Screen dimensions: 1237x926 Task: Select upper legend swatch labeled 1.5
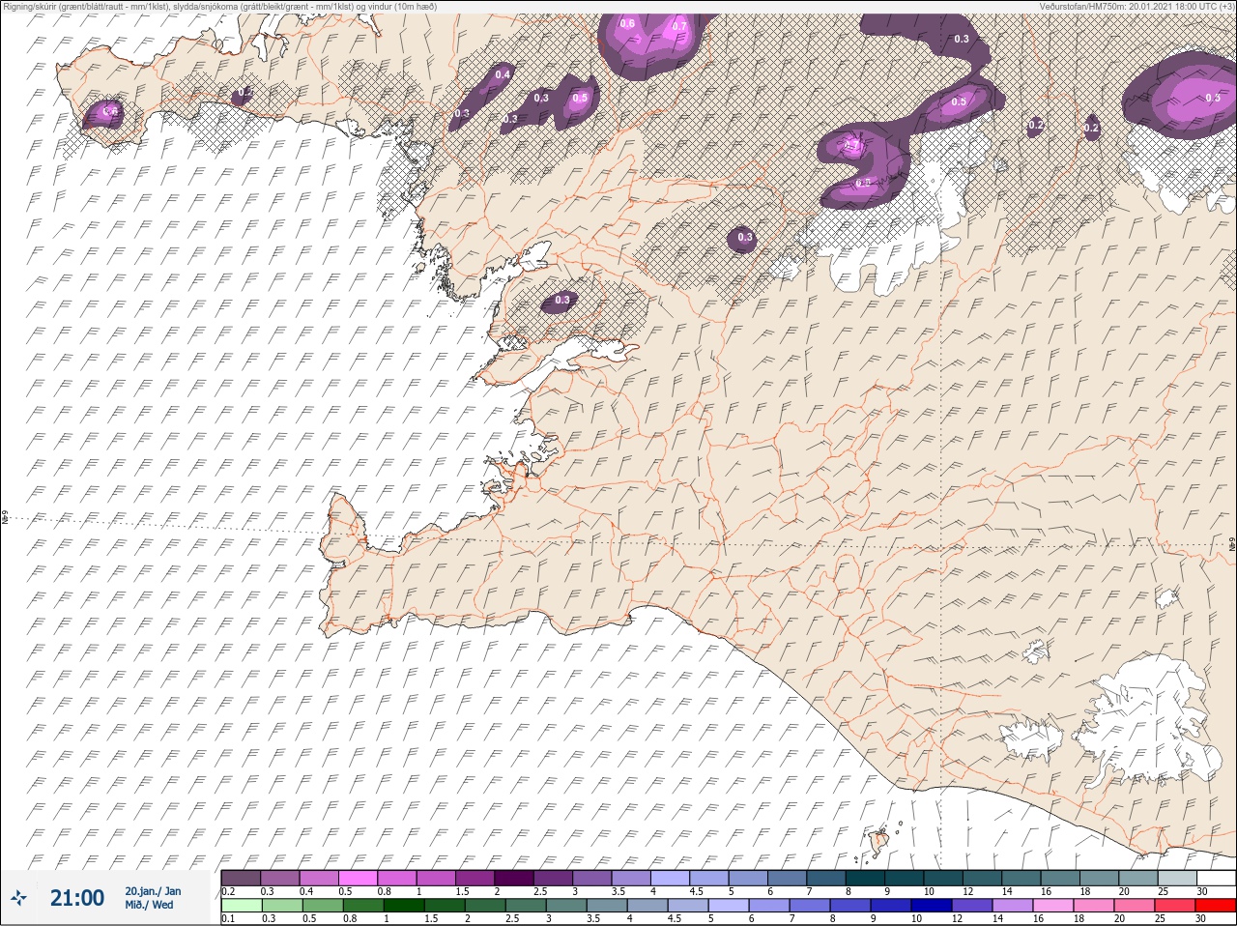tap(476, 878)
